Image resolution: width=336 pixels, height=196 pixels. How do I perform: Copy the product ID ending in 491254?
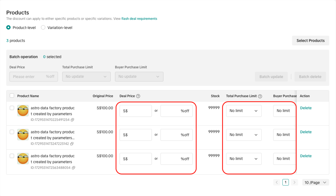tap(72, 120)
